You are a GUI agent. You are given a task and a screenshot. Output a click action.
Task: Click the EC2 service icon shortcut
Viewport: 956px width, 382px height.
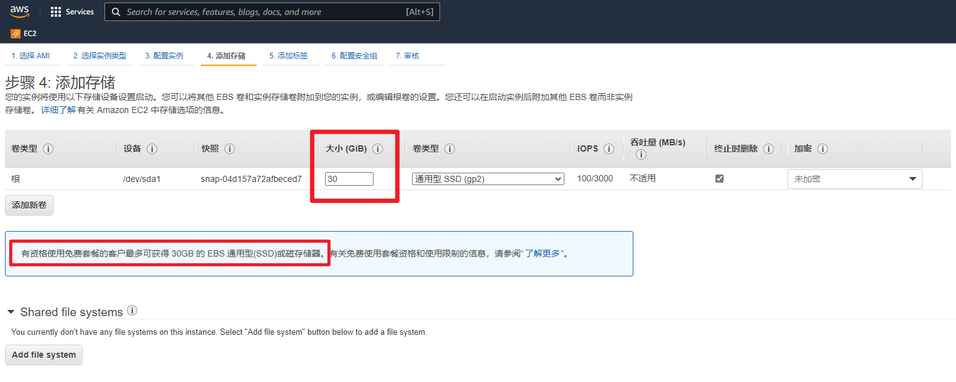pos(16,34)
